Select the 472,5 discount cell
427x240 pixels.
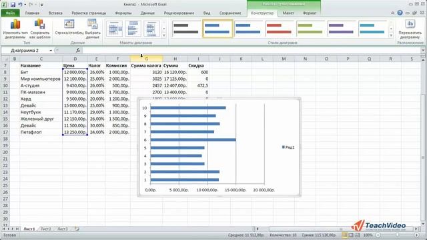tap(198, 85)
